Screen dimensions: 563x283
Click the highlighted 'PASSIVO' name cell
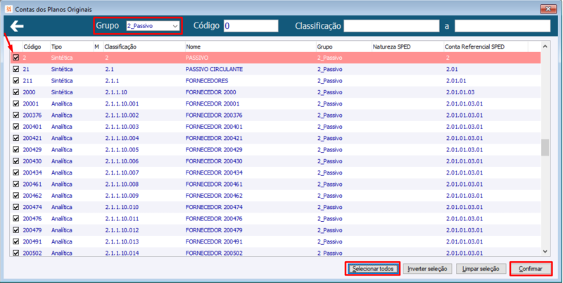[x=197, y=58]
